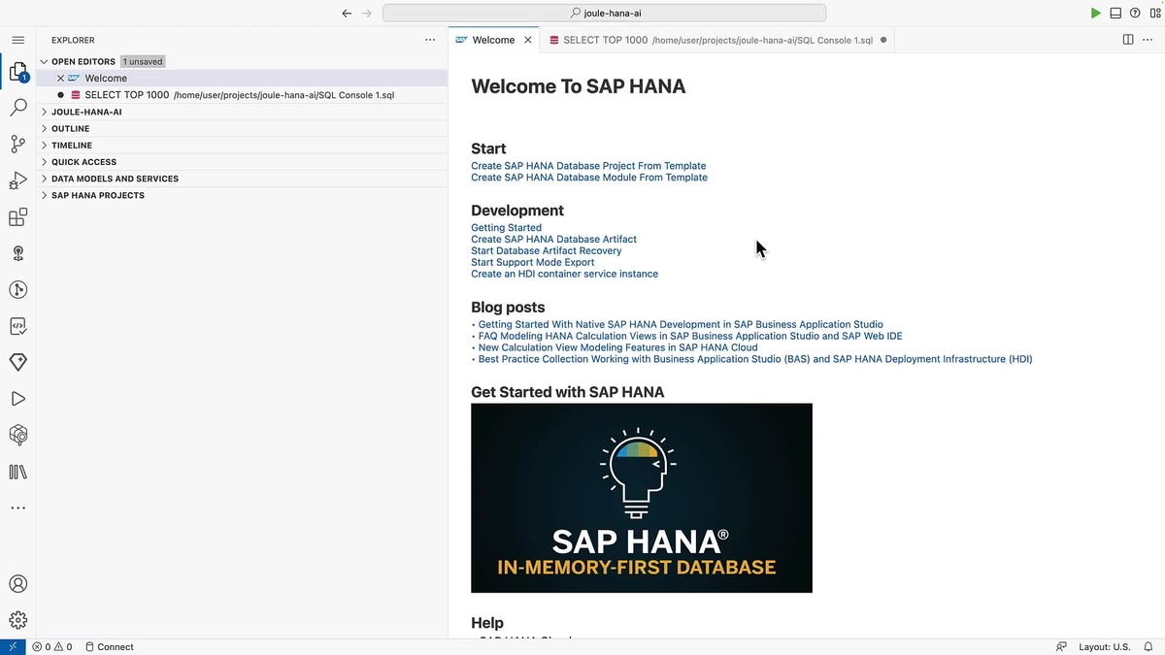
Task: Go back with the left arrow
Action: (x=347, y=14)
